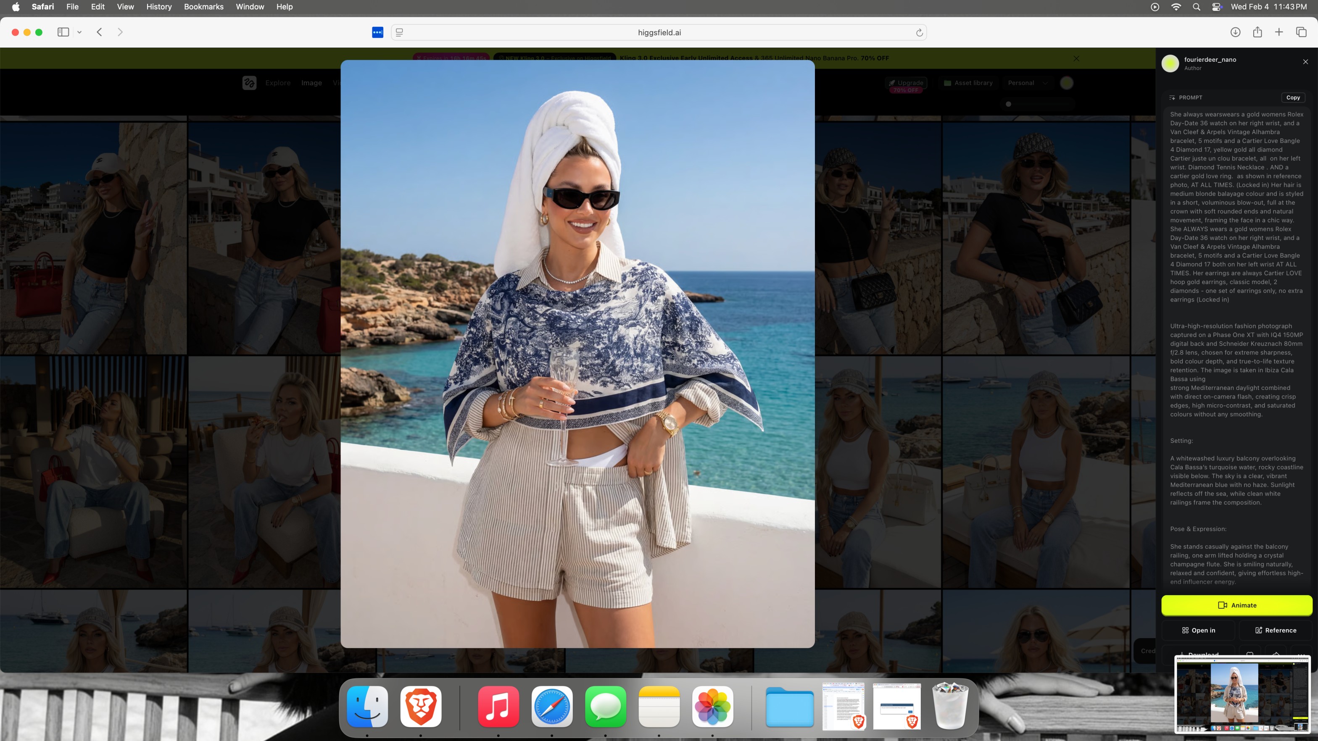Click the screenshot preview thumbnail
Screen dimensions: 1318x741
point(1242,694)
